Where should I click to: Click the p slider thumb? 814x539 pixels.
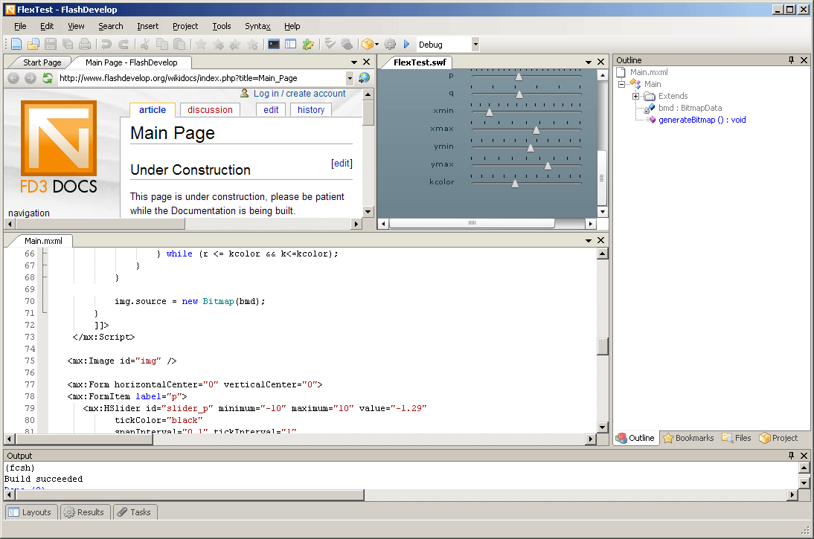tap(519, 77)
